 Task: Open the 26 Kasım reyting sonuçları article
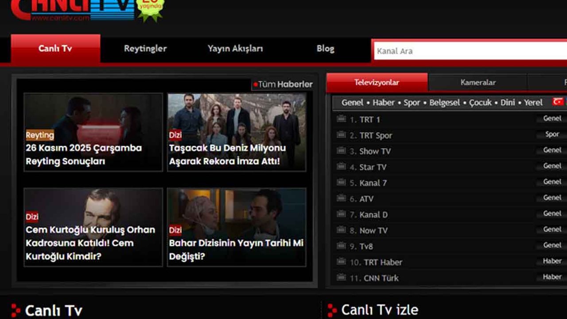84,155
